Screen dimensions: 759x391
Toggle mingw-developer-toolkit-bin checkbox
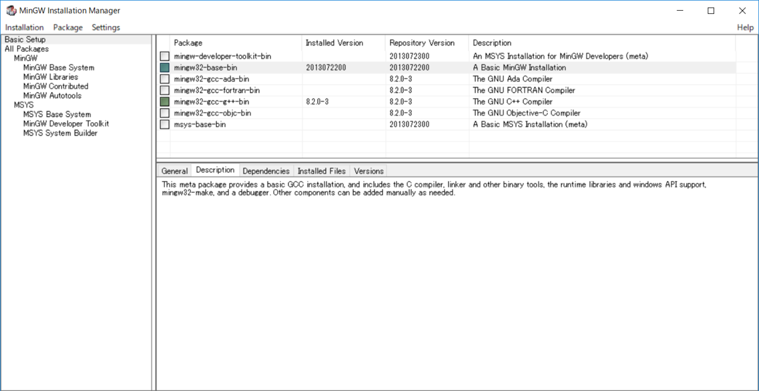[x=164, y=56]
